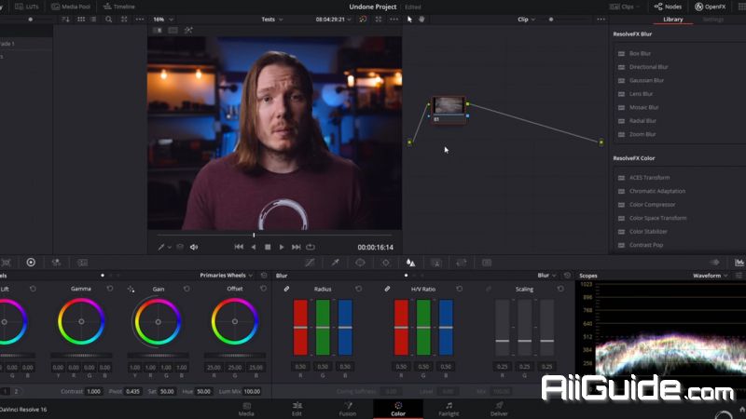This screenshot has height=419, width=746.
Task: Jump to next clip button
Action: [x=296, y=247]
